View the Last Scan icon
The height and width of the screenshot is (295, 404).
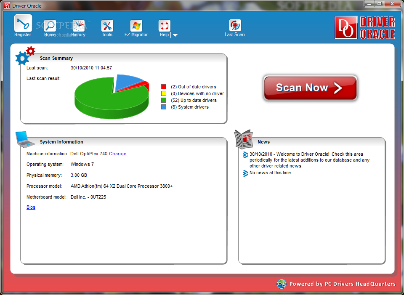coord(235,25)
